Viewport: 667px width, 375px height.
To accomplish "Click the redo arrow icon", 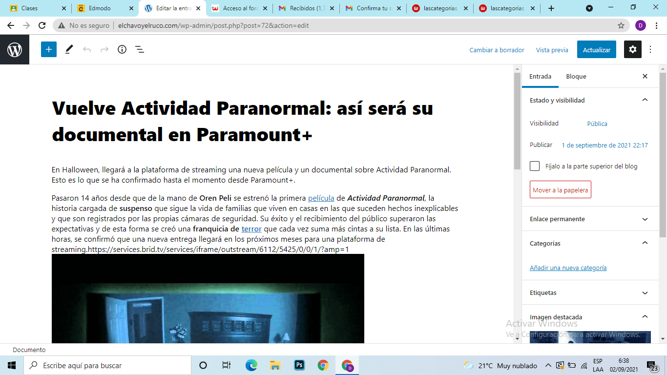I will [104, 49].
